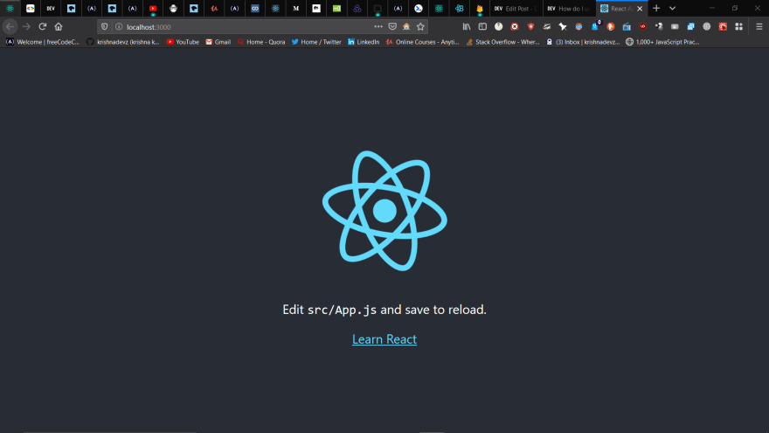Open krishnadevz GitHub bookmark
The image size is (769, 433).
(123, 42)
